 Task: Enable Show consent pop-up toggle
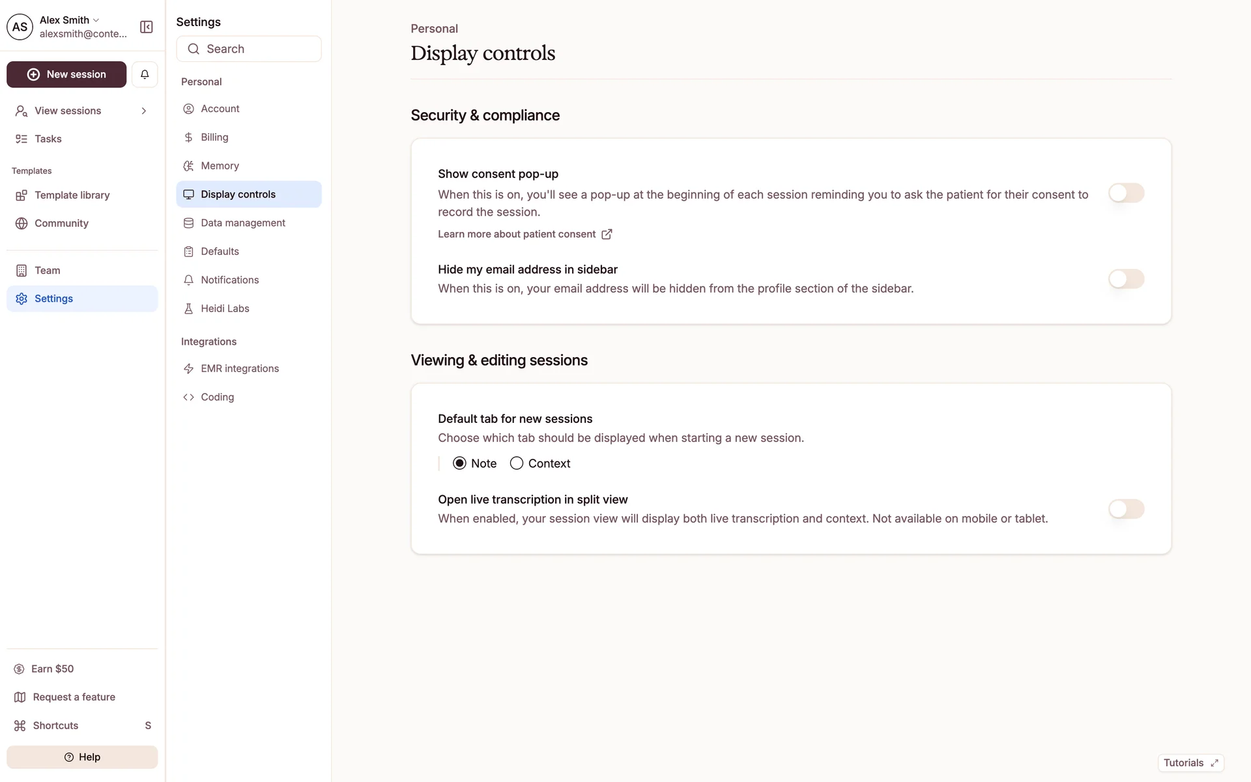click(1126, 193)
